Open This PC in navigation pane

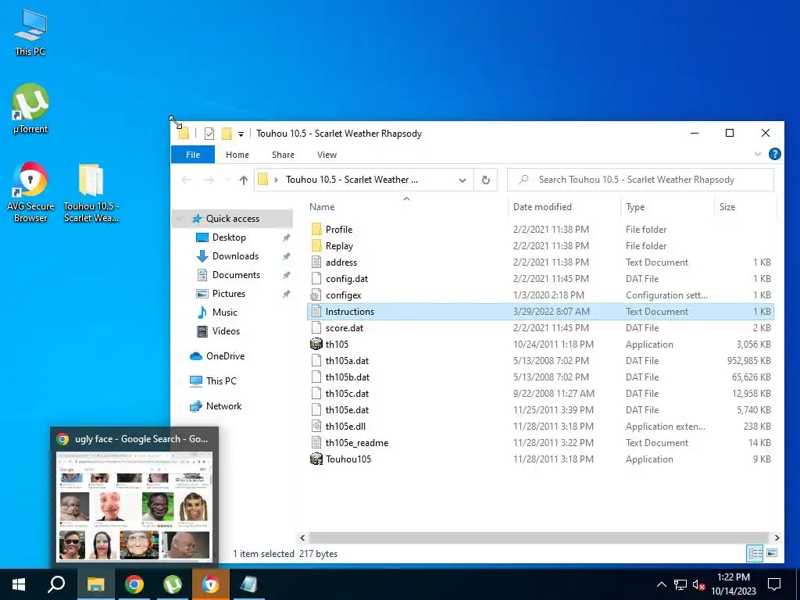(221, 381)
